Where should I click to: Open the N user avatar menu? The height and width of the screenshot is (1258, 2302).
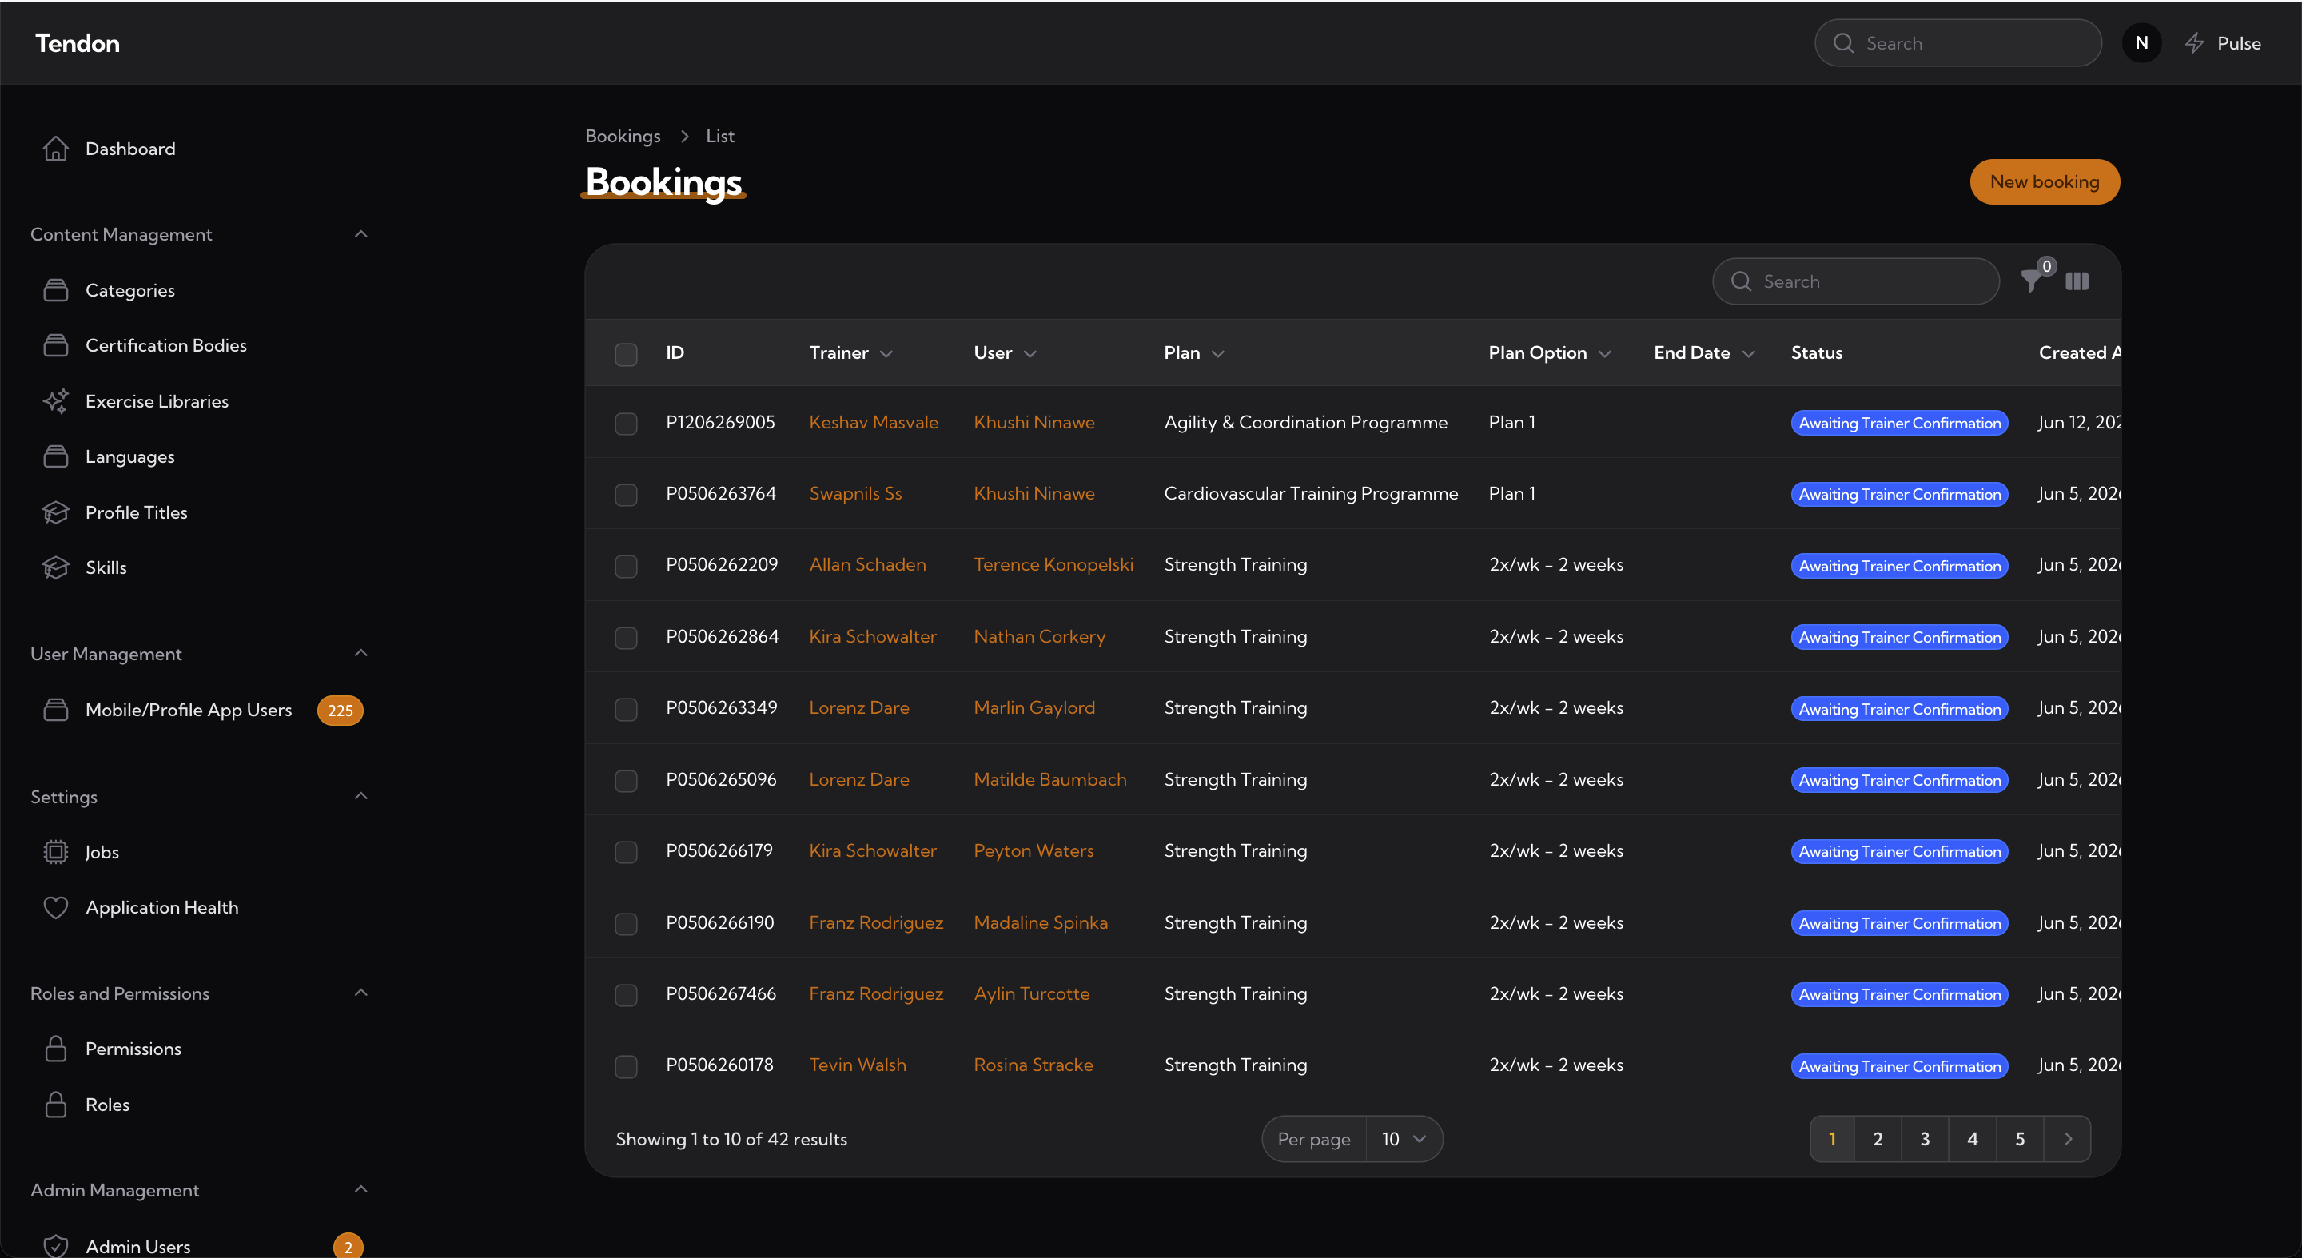click(x=2142, y=43)
